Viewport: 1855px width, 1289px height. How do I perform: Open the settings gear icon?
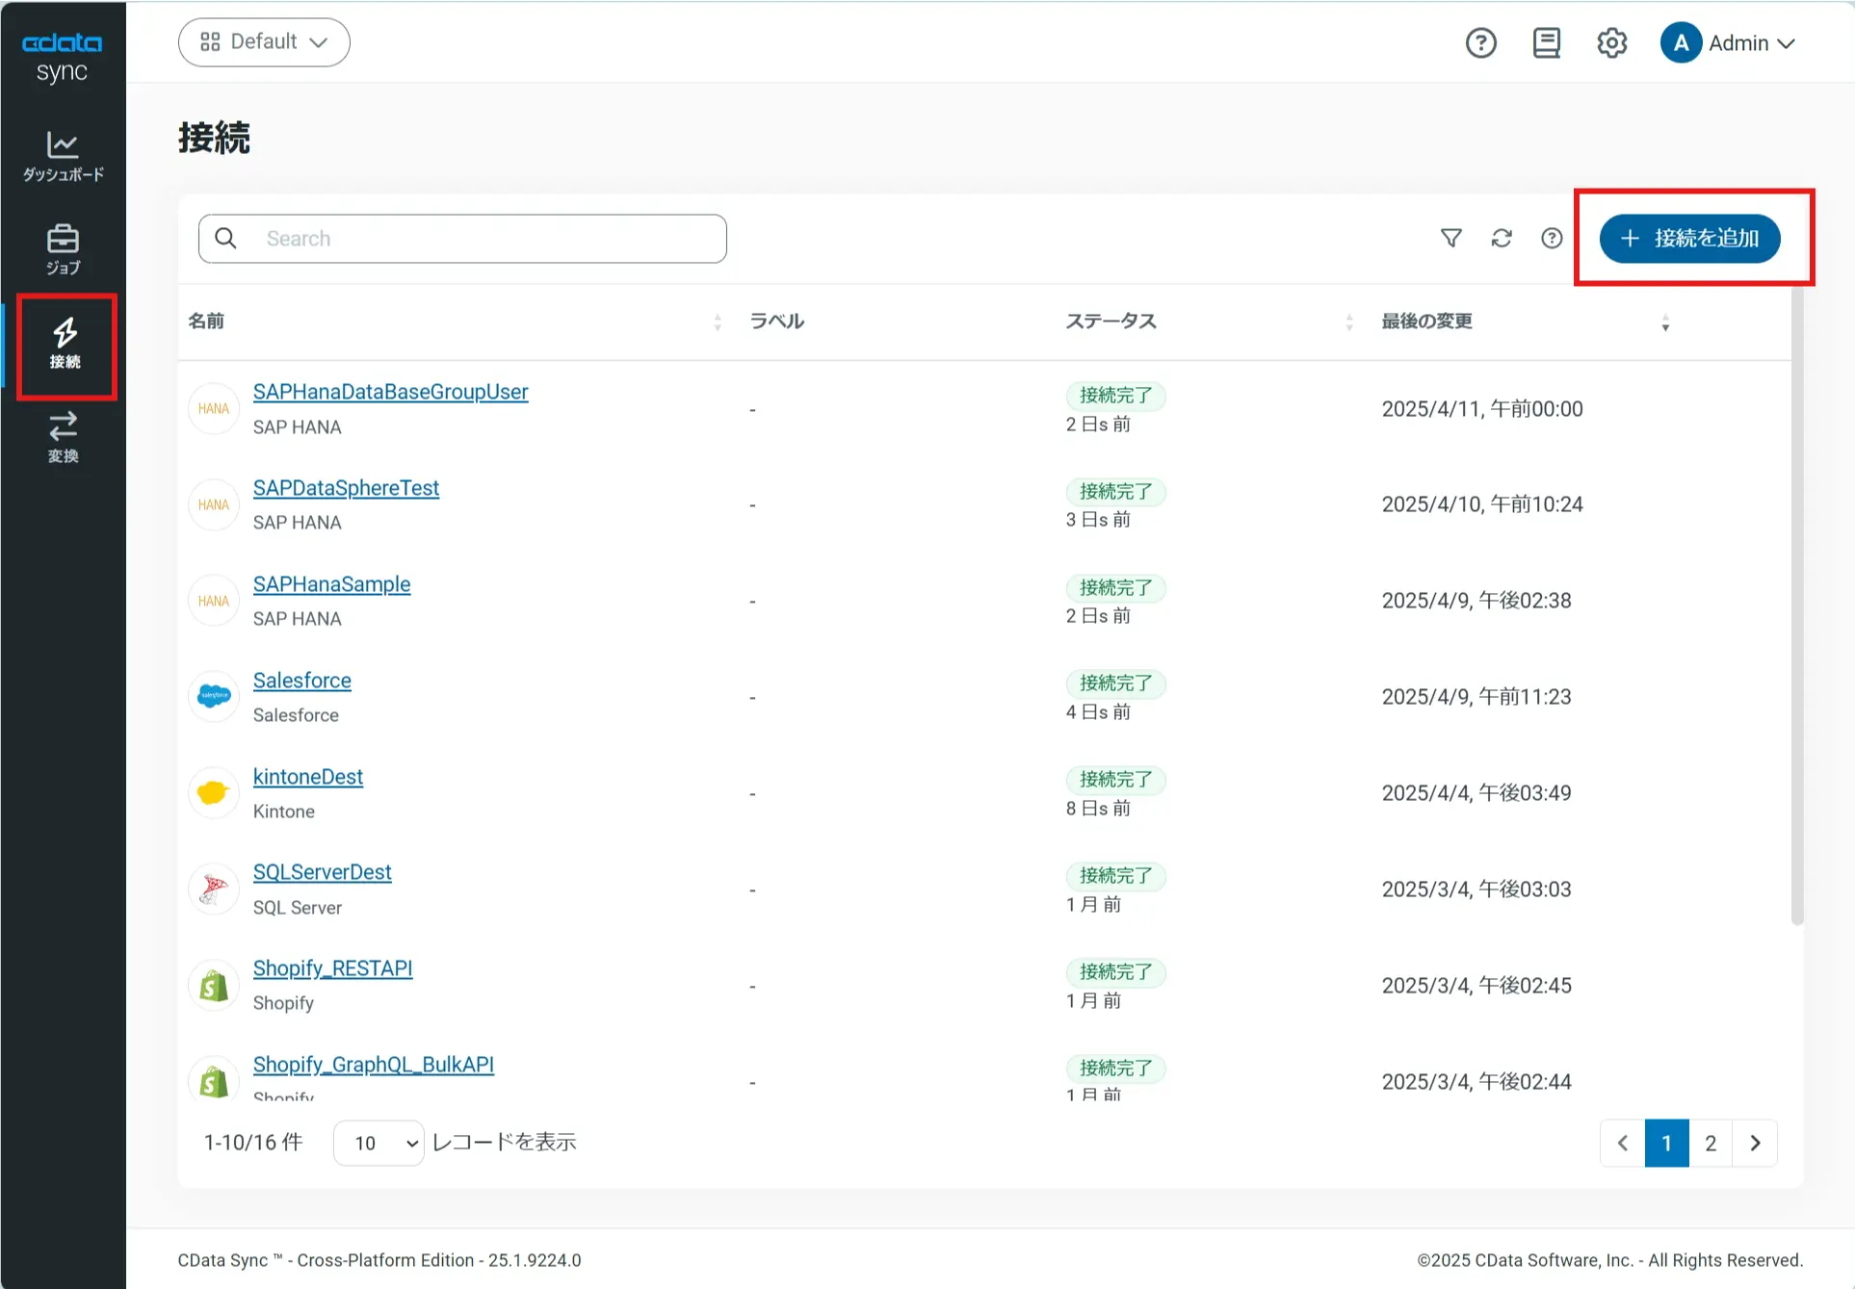click(x=1611, y=42)
